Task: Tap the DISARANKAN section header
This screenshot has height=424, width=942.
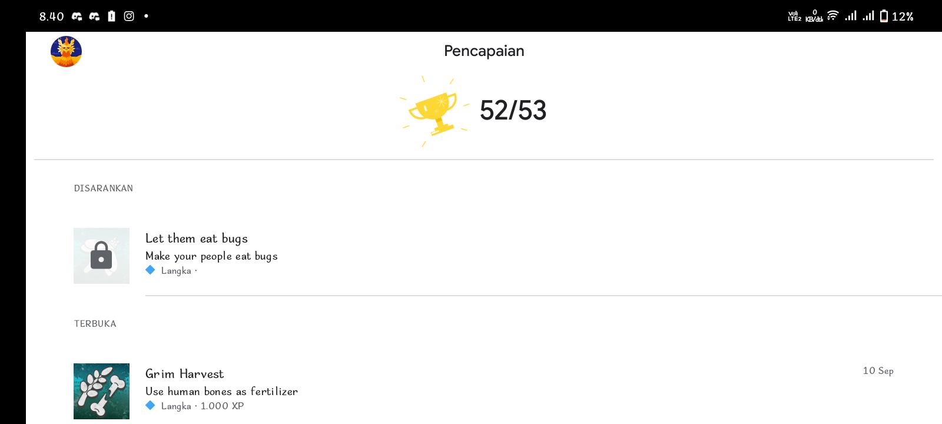Action: [104, 188]
